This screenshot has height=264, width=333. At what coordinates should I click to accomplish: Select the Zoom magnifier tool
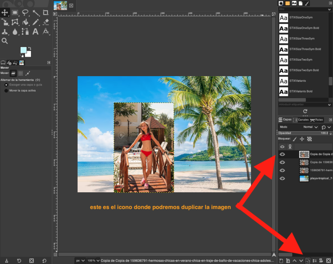click(x=5, y=41)
